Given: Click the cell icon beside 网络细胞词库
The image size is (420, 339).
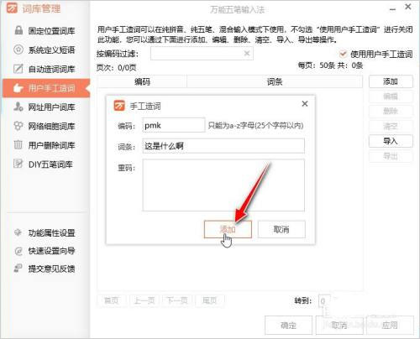Looking at the screenshot, I should (18, 126).
